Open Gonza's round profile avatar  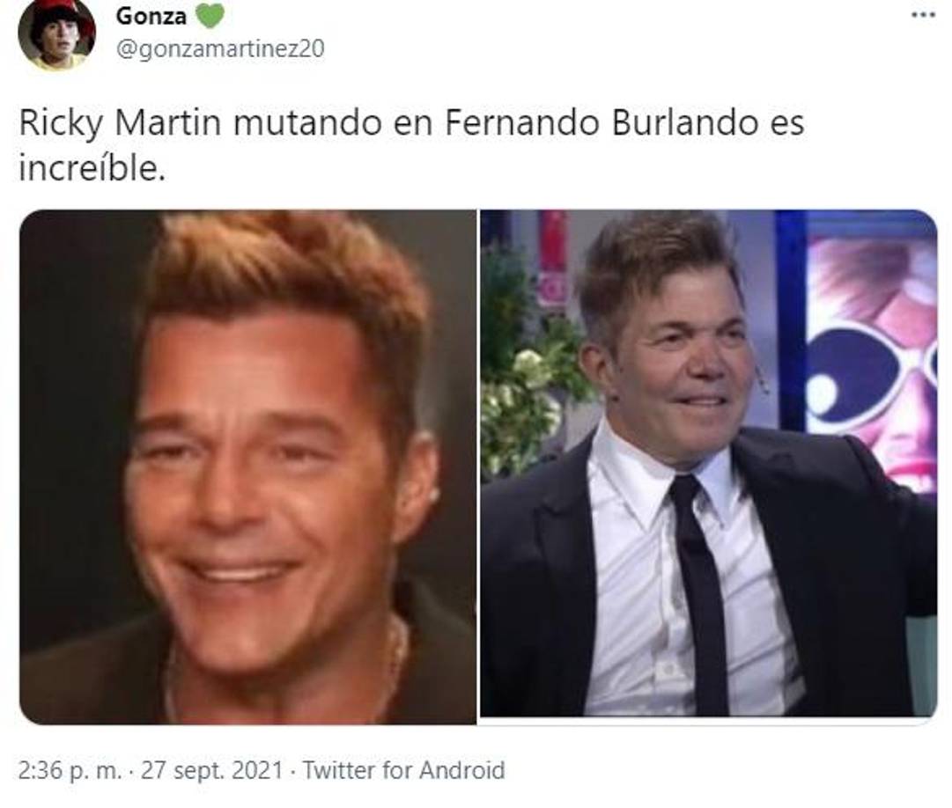[56, 33]
